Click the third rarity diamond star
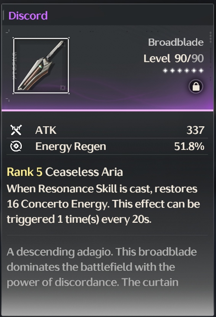 pyautogui.click(x=180, y=71)
